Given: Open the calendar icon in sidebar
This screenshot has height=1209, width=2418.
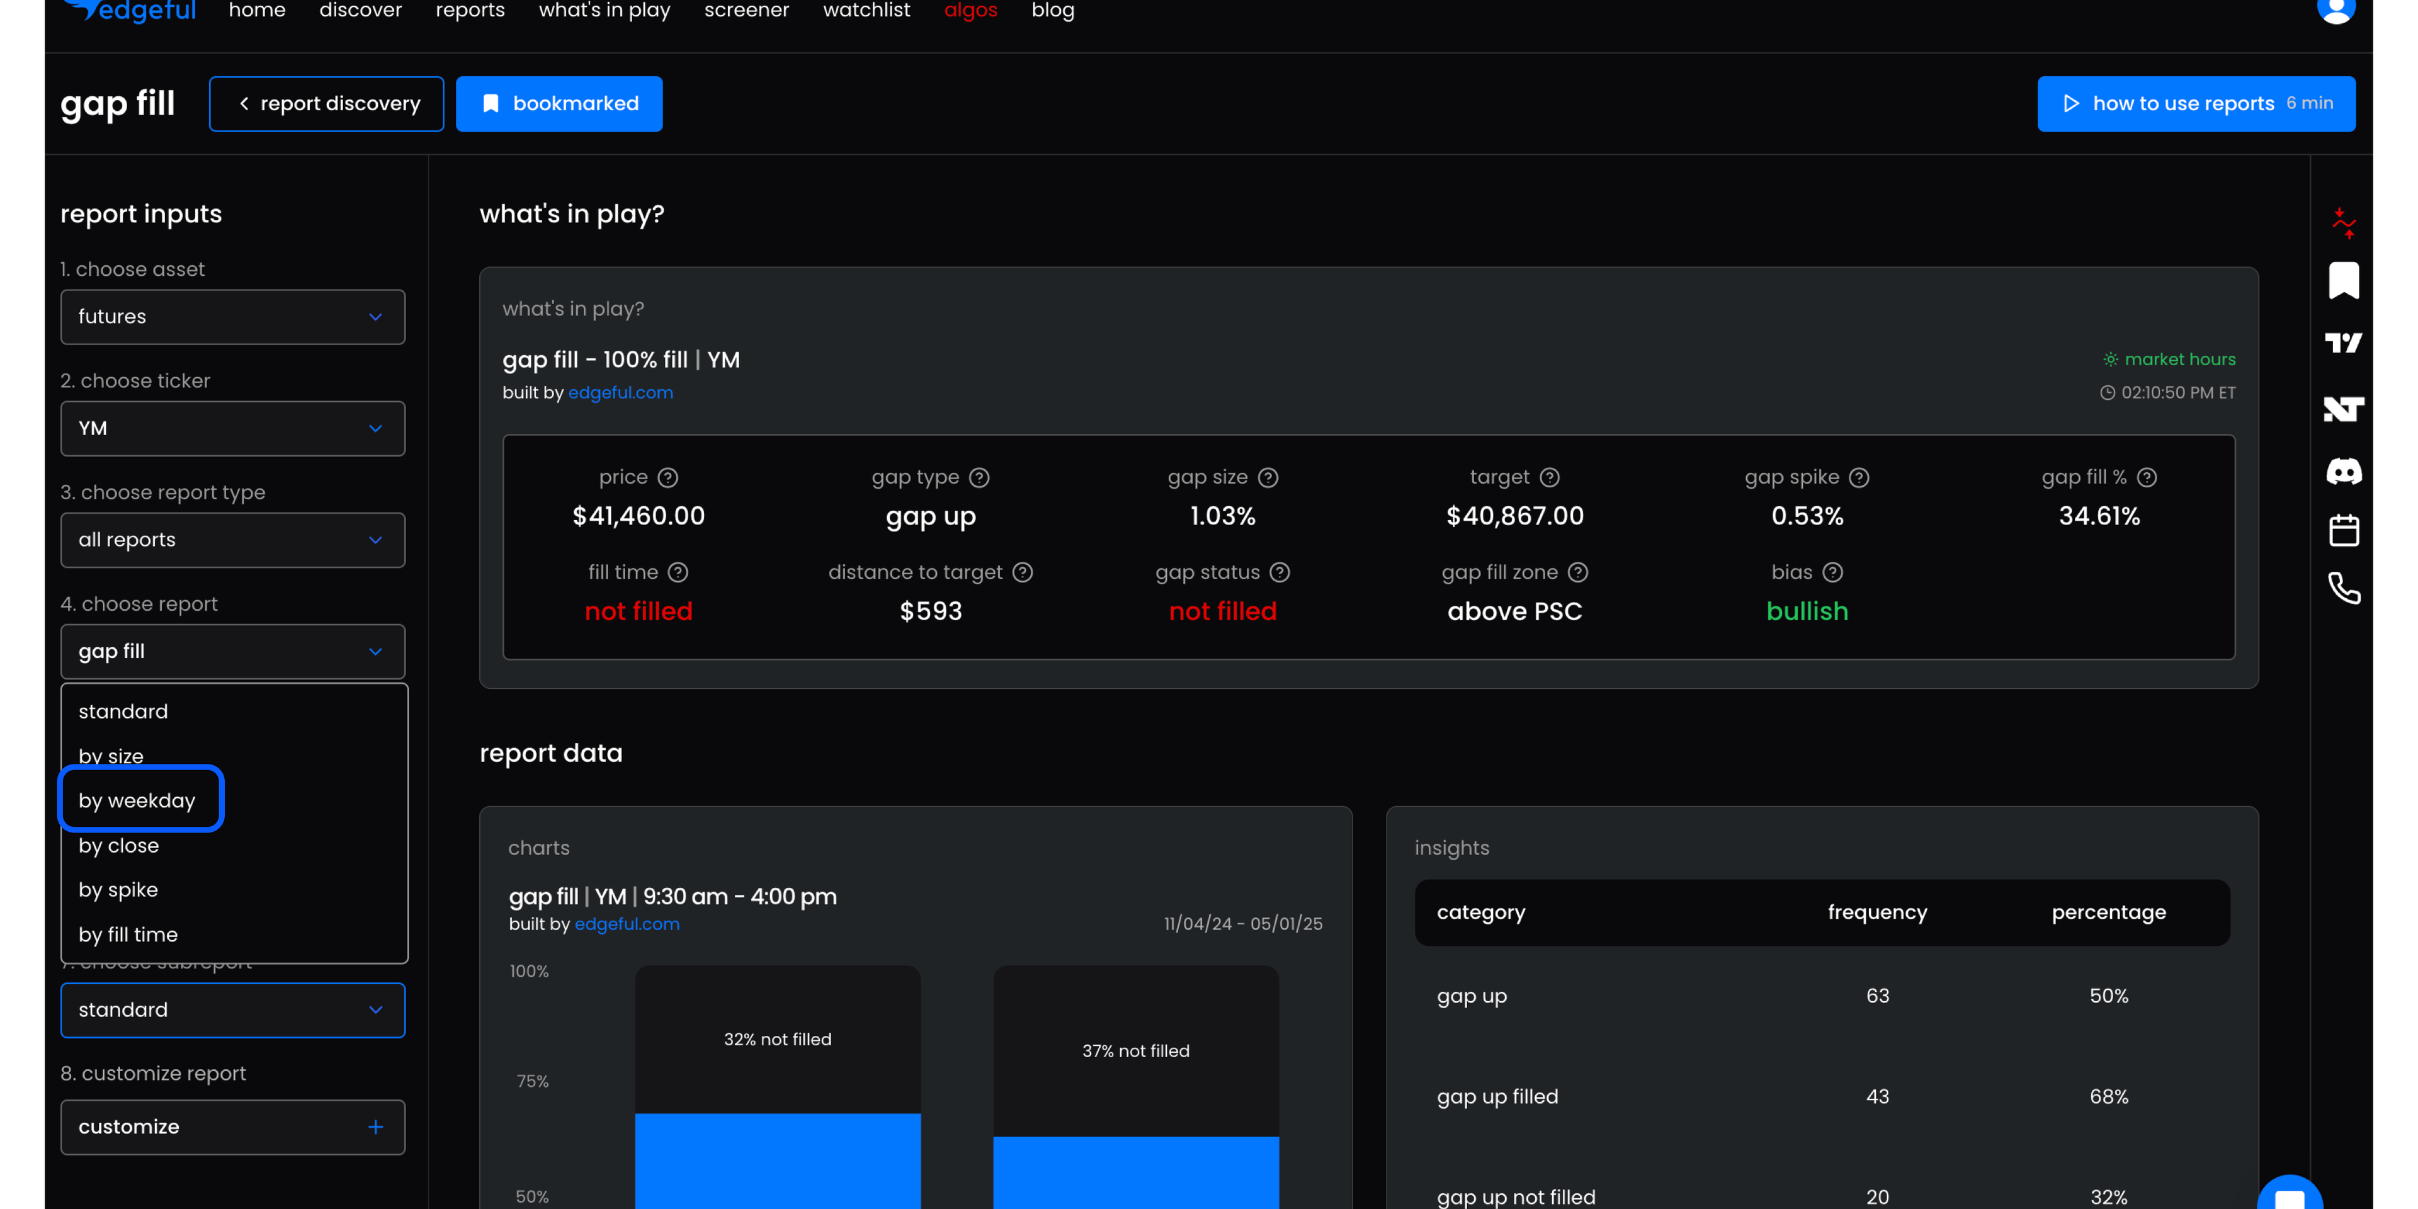Looking at the screenshot, I should pos(2343,530).
